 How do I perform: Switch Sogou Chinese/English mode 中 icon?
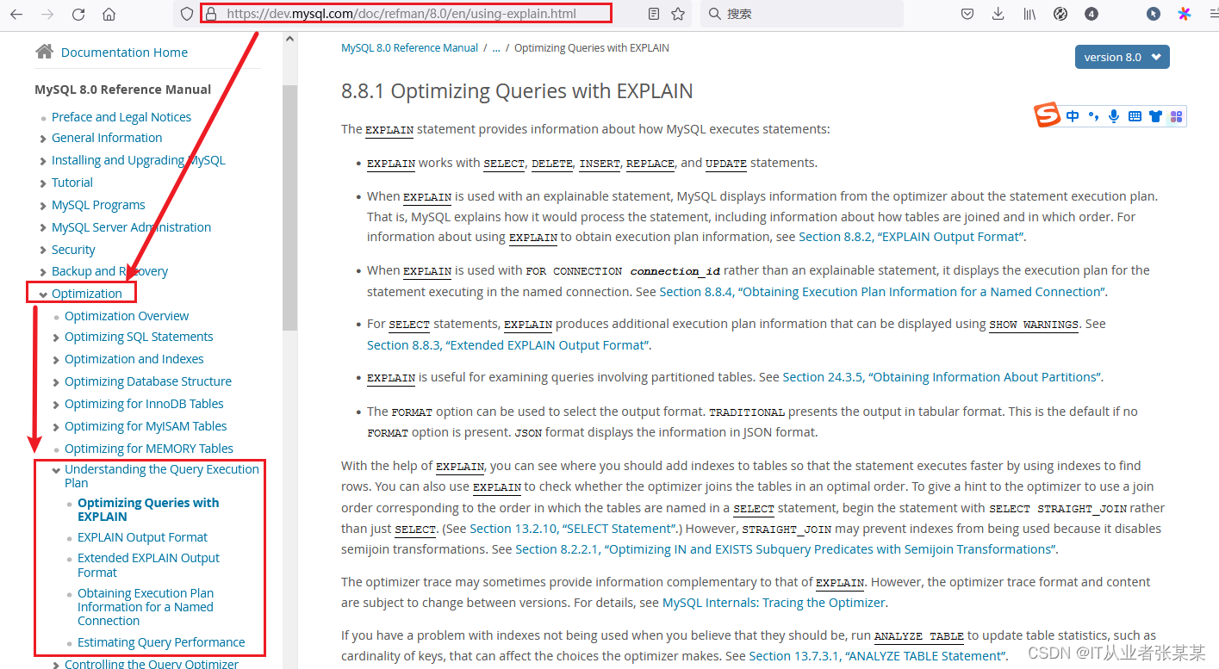click(x=1073, y=116)
